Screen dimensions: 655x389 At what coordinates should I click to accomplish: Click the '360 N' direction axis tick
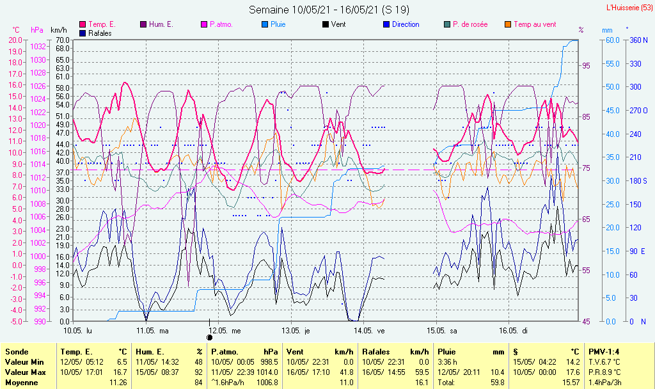[x=639, y=40]
